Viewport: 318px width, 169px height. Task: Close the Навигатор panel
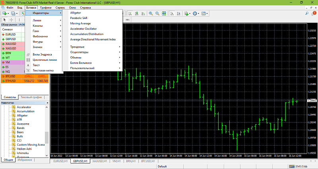point(47,103)
